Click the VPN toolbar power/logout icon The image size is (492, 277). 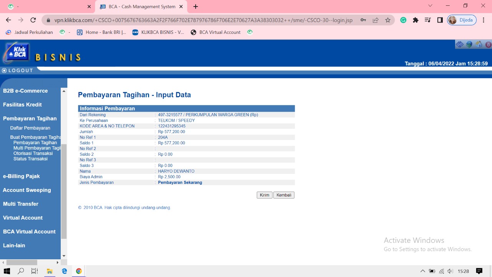pos(488,45)
